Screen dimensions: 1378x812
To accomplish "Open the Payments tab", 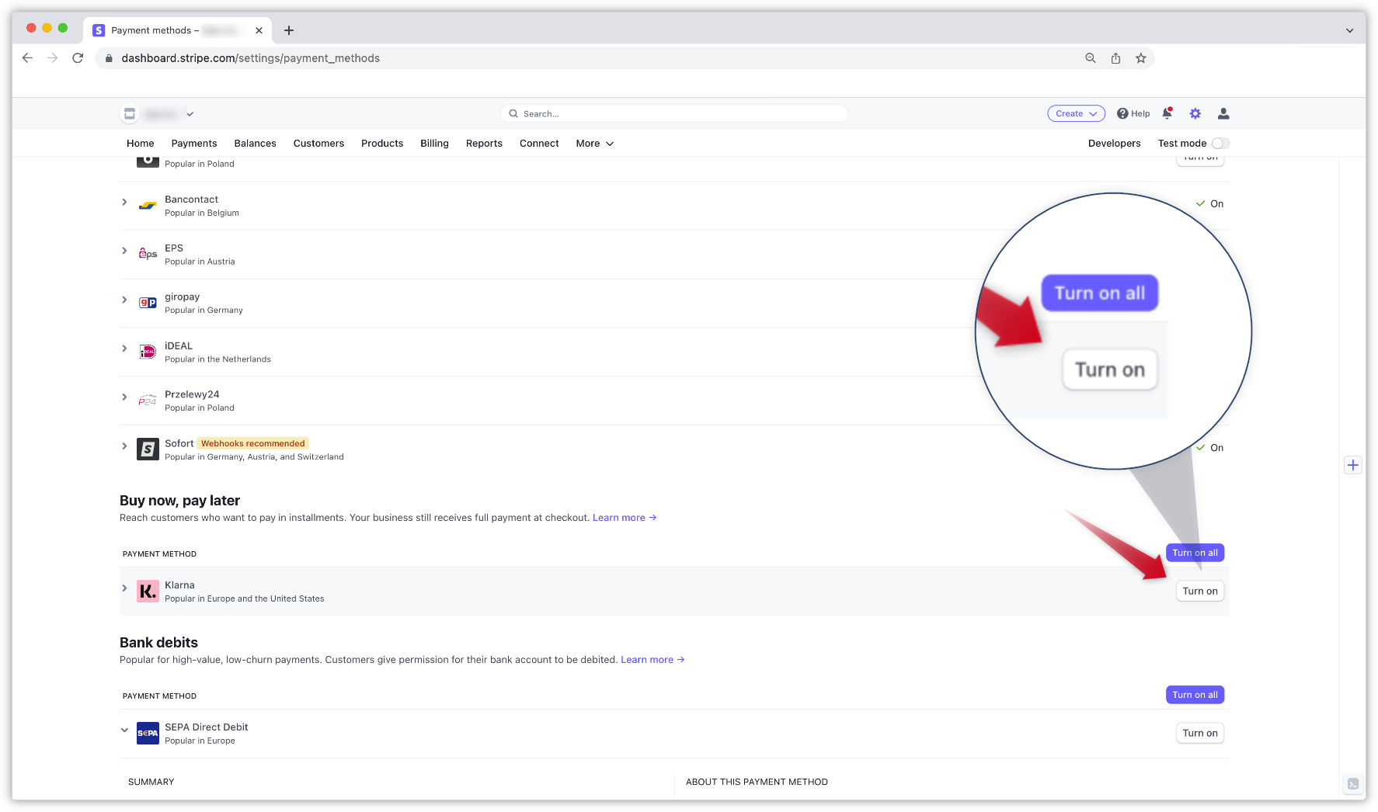I will (194, 144).
